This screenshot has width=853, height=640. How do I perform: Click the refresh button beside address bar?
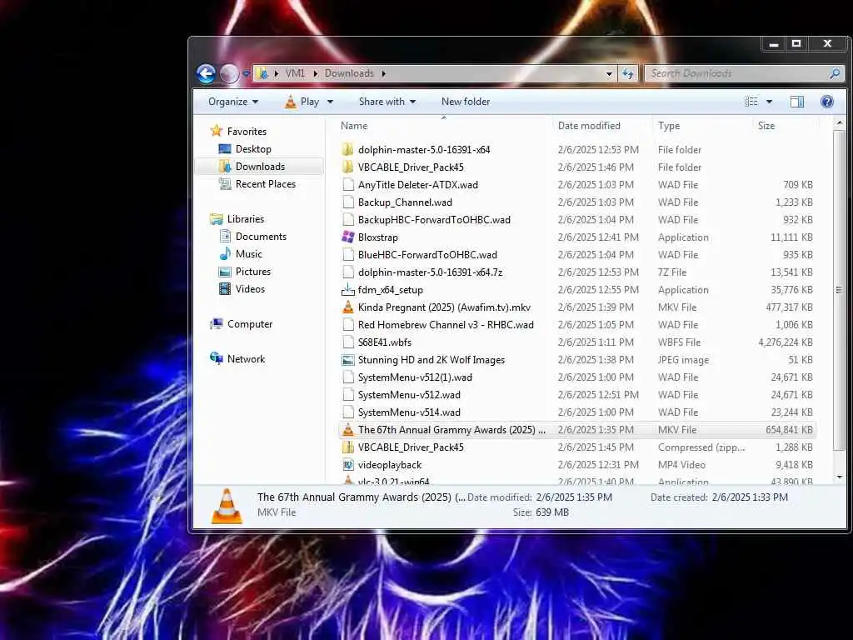(x=628, y=73)
